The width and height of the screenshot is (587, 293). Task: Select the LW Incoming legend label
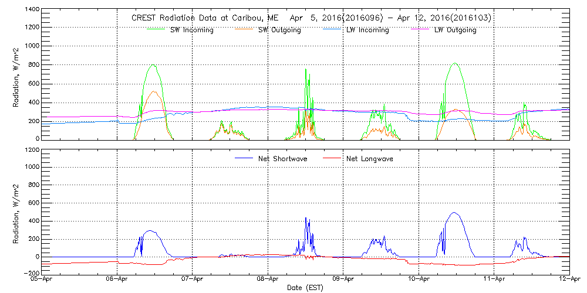tap(367, 30)
